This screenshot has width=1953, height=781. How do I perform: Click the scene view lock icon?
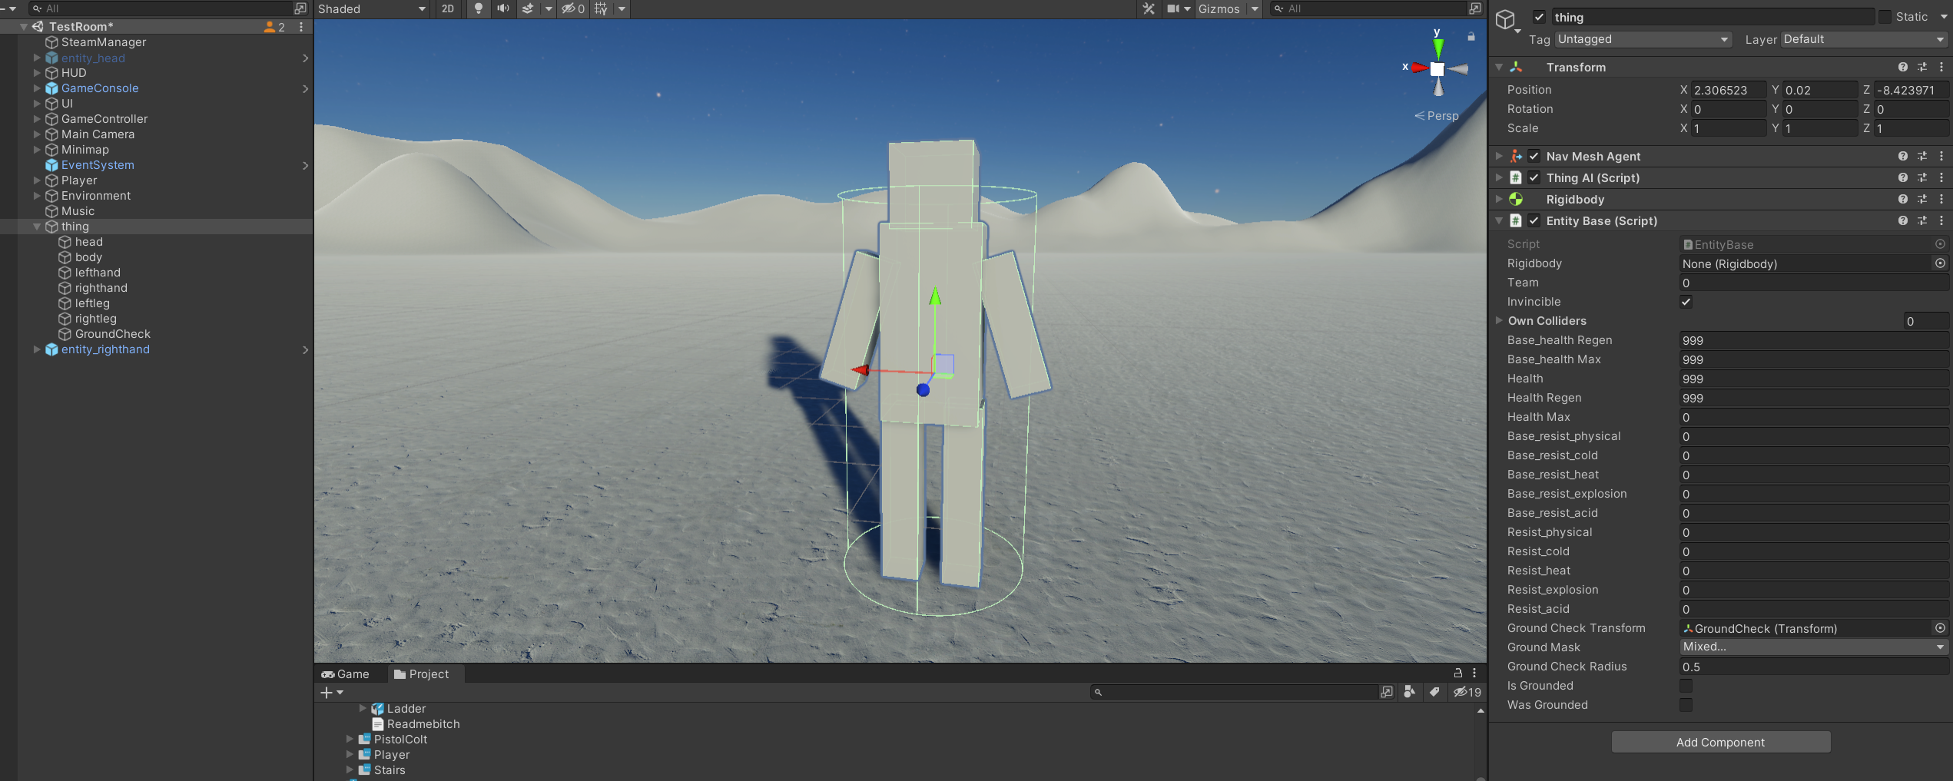click(x=1471, y=36)
